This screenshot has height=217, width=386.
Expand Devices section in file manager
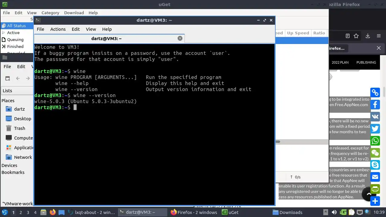click(x=9, y=165)
